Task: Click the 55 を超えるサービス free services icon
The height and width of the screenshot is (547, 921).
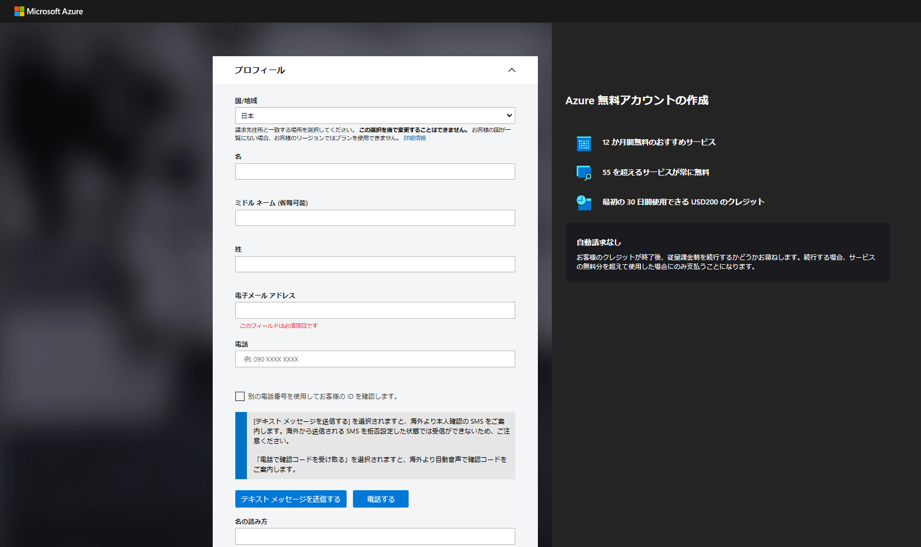Action: pyautogui.click(x=584, y=173)
